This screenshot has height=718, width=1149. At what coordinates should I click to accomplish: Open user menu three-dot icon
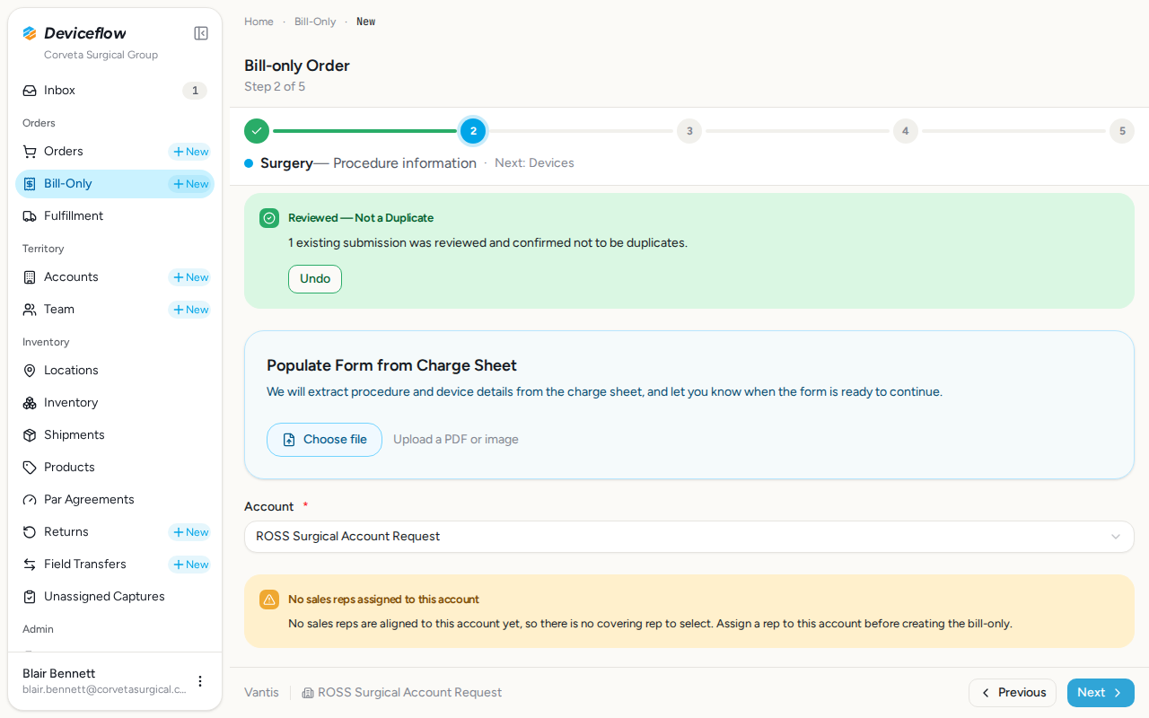point(200,681)
